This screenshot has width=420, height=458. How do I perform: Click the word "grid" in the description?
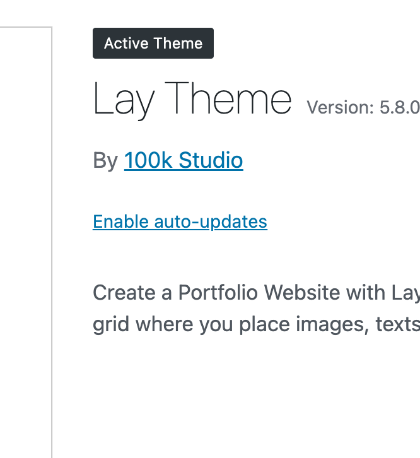(108, 323)
